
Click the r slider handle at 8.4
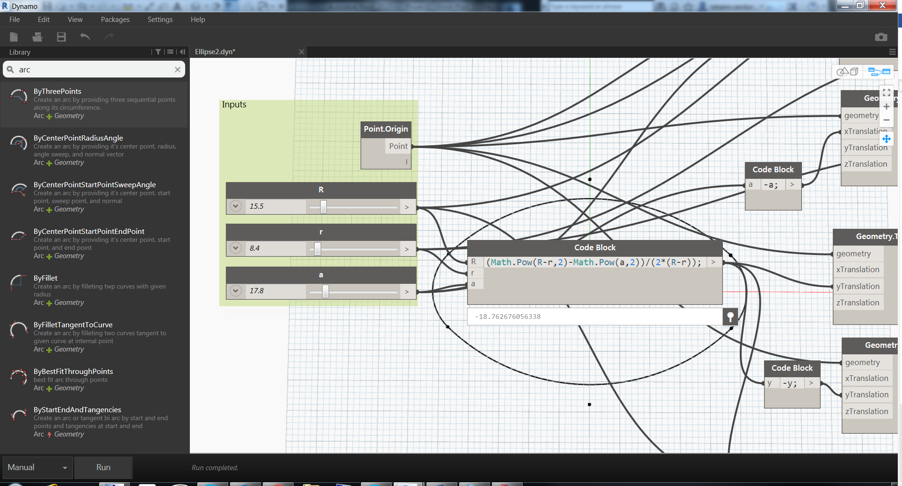point(318,249)
